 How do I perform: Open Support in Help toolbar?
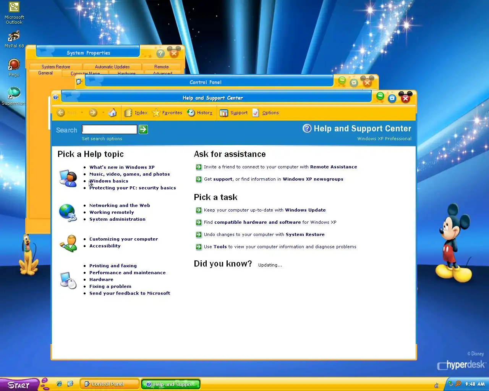tap(233, 113)
